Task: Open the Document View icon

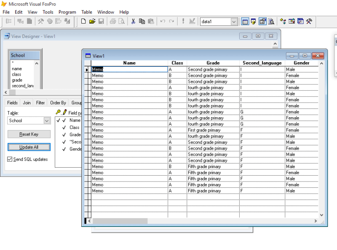Action: (x=271, y=21)
